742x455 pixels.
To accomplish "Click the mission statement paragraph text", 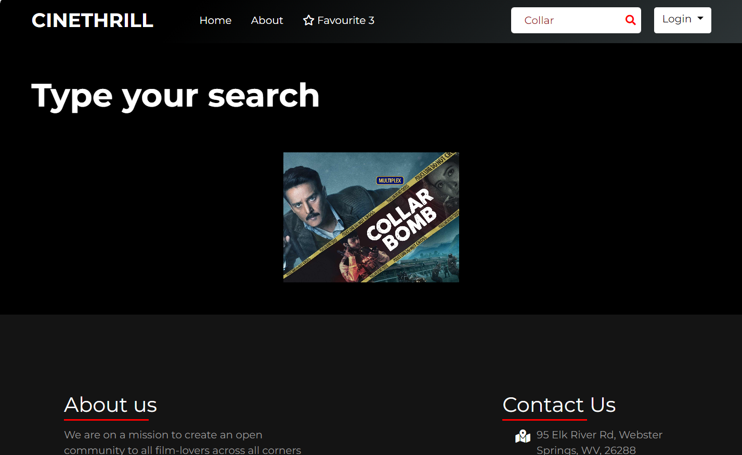I will 183,442.
